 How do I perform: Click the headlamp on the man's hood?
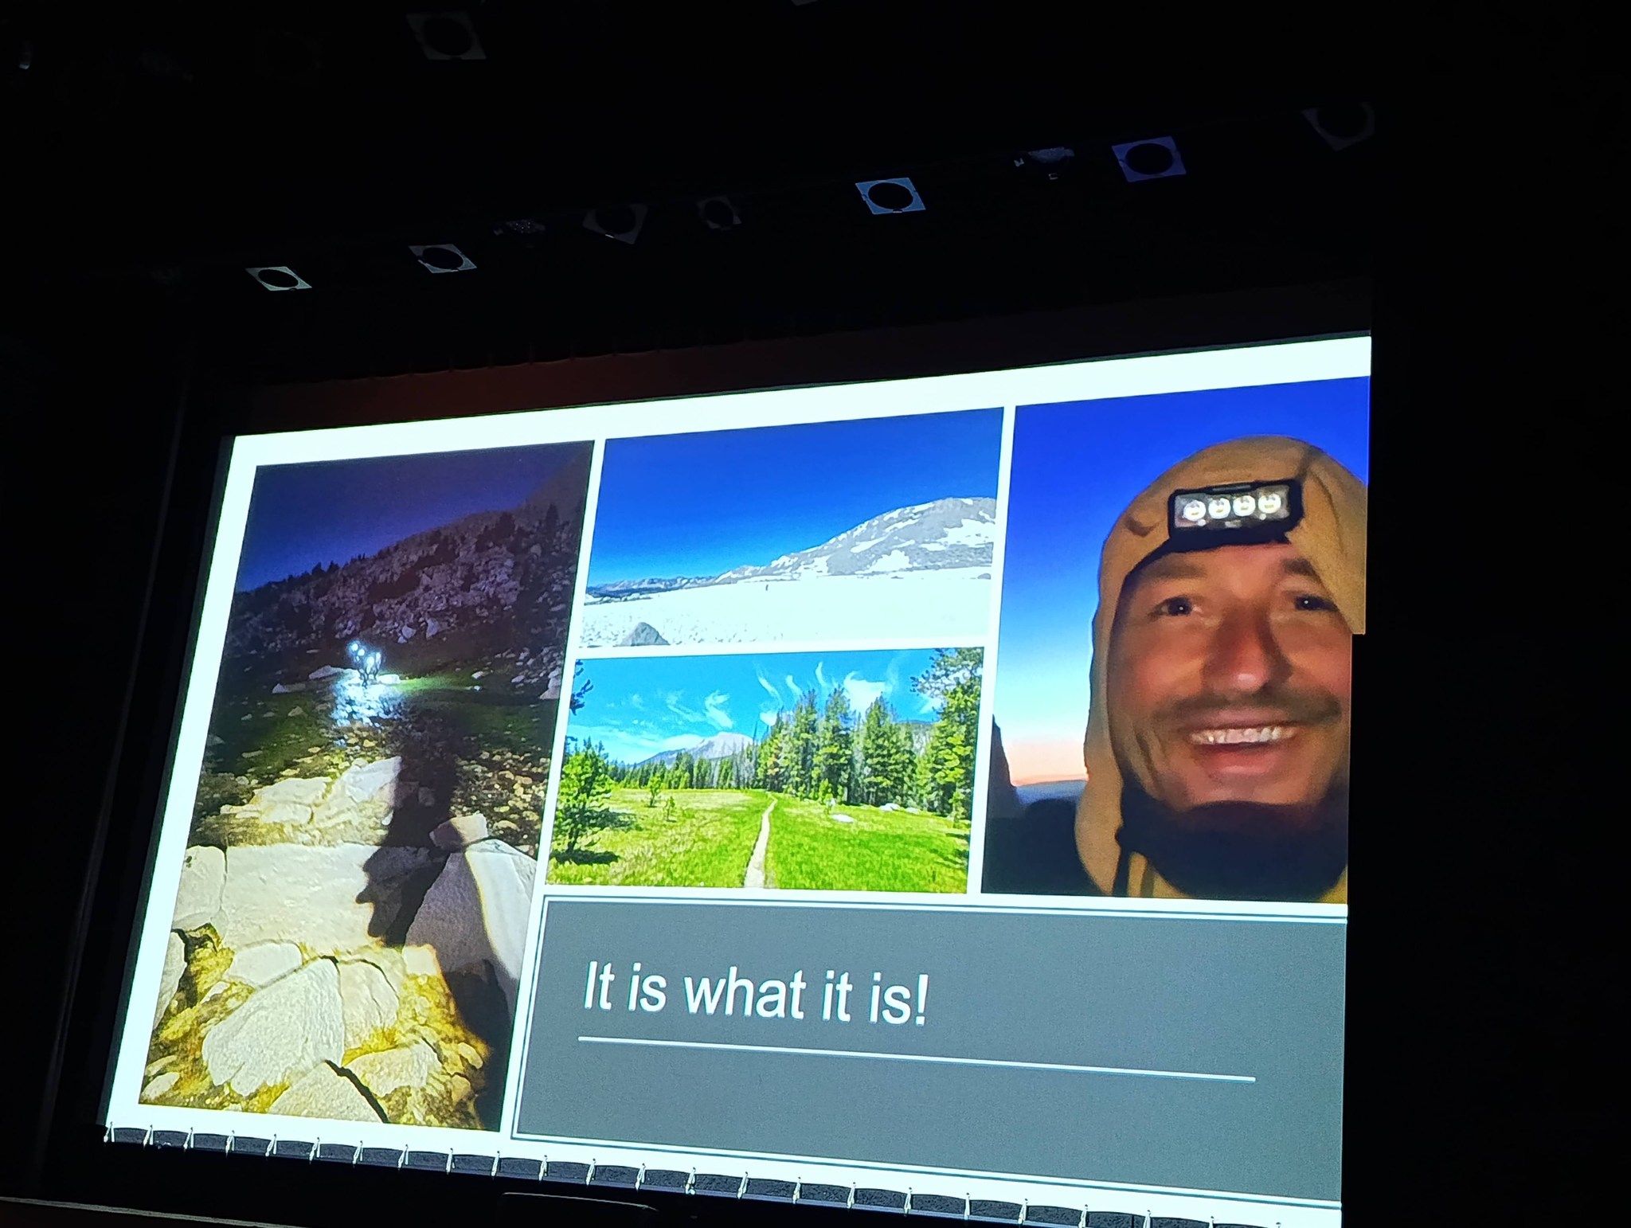(1231, 506)
